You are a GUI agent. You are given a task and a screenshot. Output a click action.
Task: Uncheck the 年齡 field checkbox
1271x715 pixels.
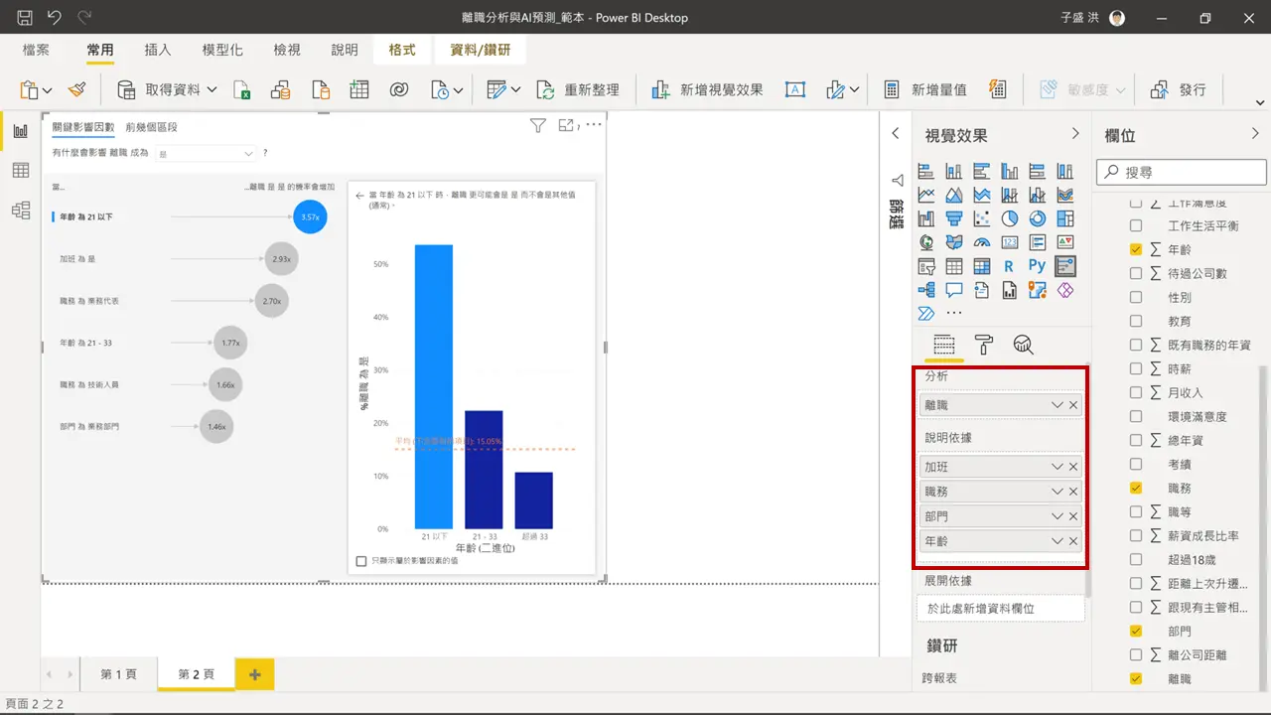(x=1136, y=249)
